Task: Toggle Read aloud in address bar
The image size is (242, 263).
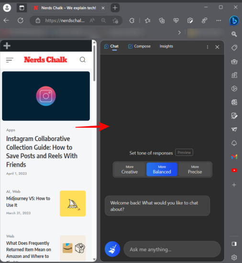Action: pos(92,21)
